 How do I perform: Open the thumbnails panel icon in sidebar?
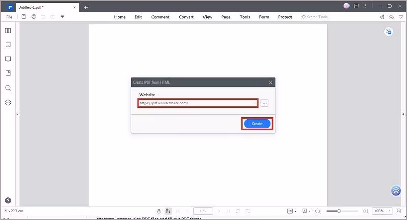pyautogui.click(x=8, y=31)
